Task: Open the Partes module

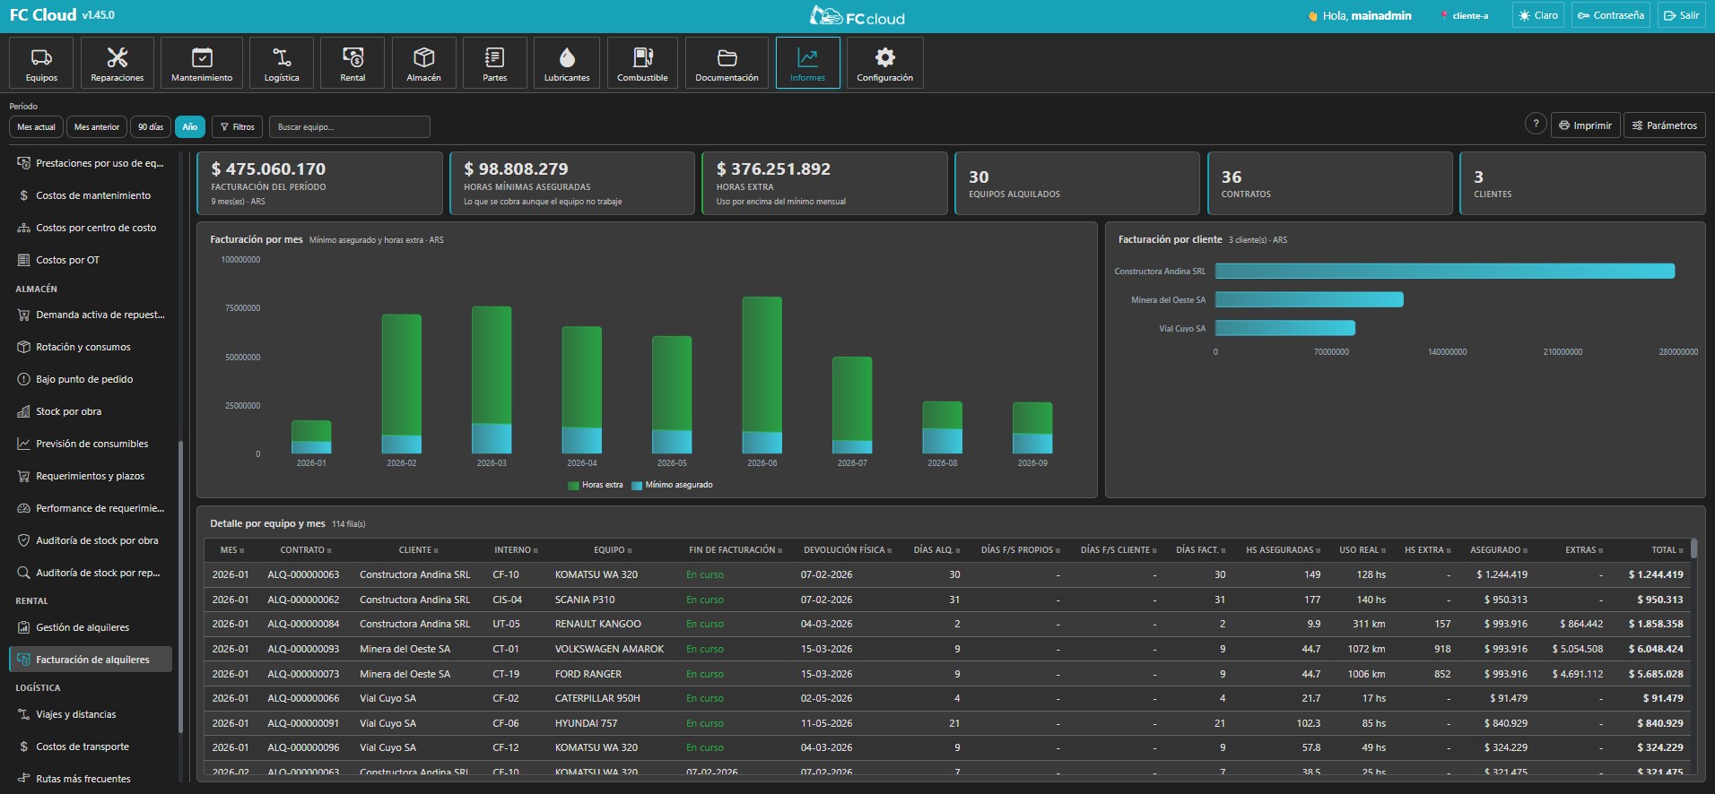Action: pyautogui.click(x=494, y=63)
